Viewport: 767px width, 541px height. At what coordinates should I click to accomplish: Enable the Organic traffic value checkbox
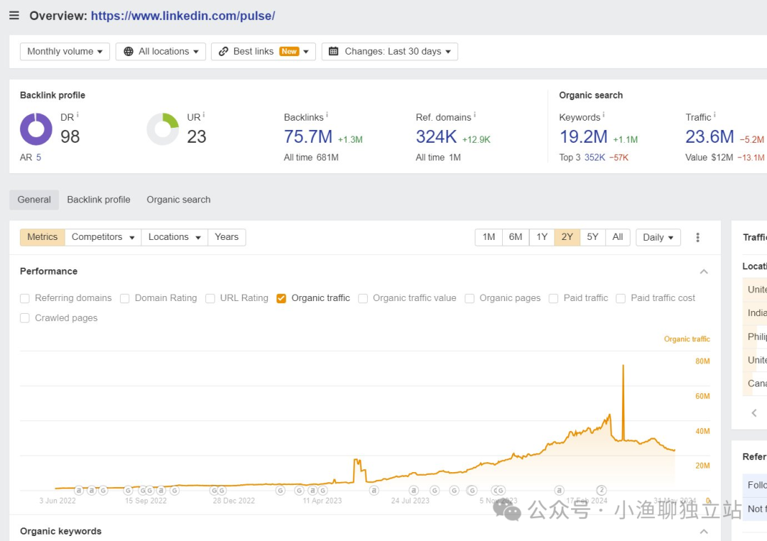tap(363, 298)
